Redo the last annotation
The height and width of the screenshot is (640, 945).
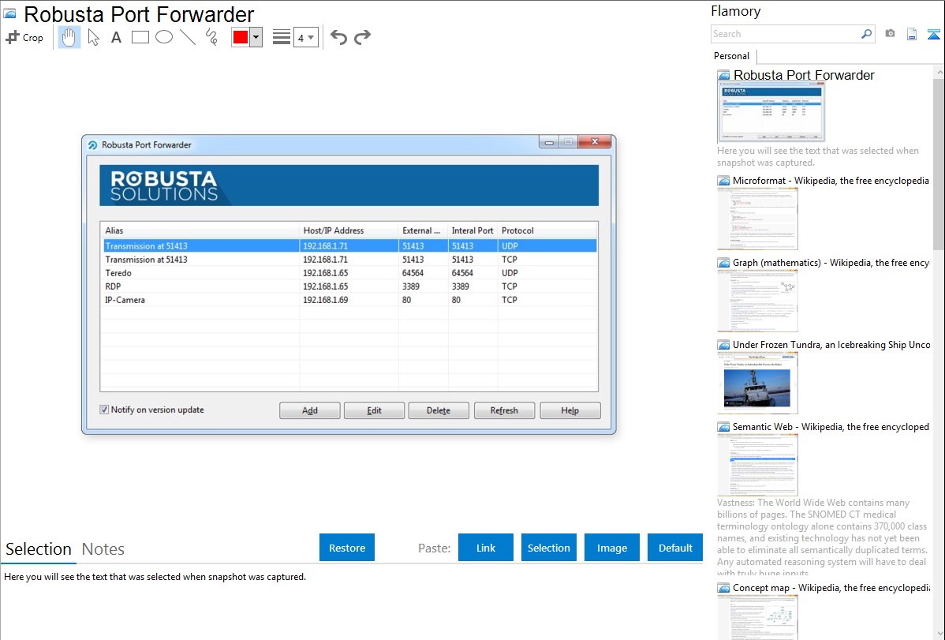(362, 37)
